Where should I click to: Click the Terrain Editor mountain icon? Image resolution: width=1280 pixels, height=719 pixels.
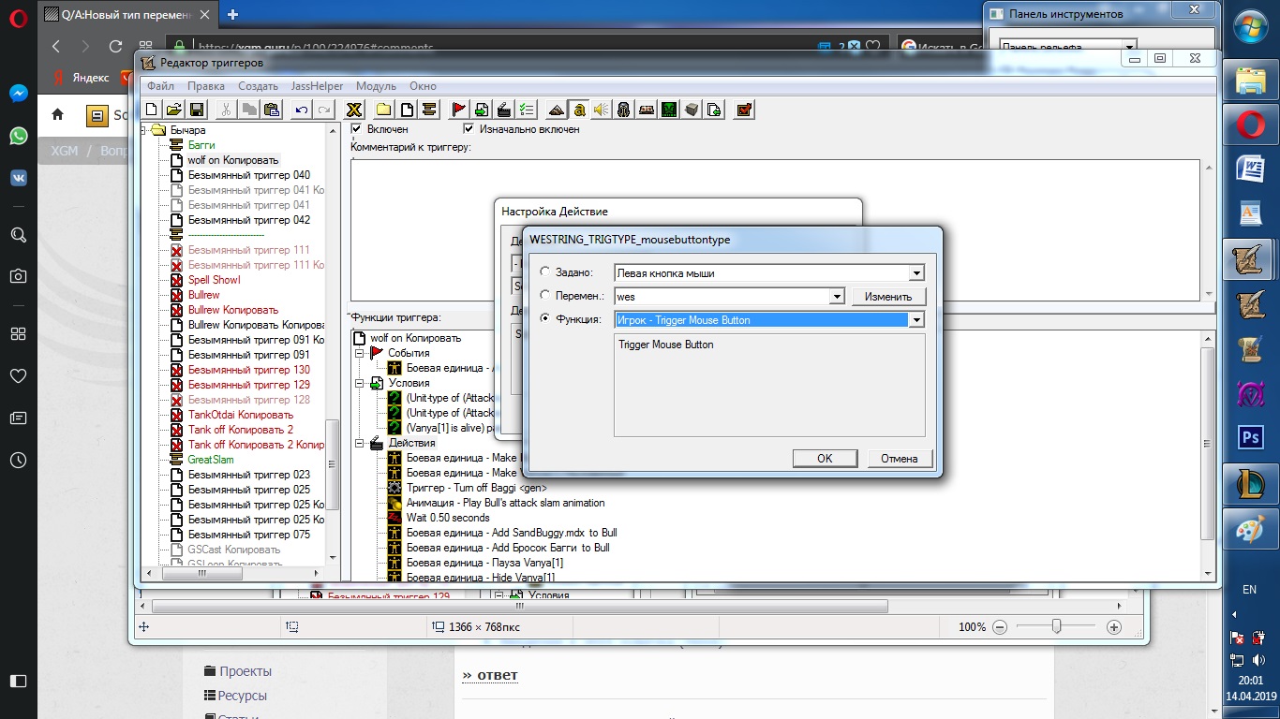(x=557, y=110)
